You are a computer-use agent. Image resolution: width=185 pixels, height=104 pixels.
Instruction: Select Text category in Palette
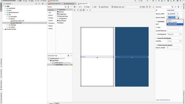pyautogui.click(x=50, y=13)
